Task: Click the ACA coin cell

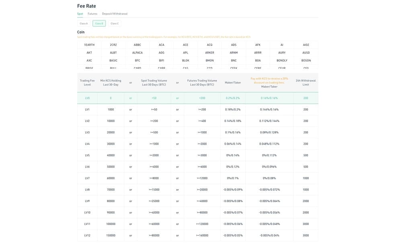Action: click(x=162, y=45)
